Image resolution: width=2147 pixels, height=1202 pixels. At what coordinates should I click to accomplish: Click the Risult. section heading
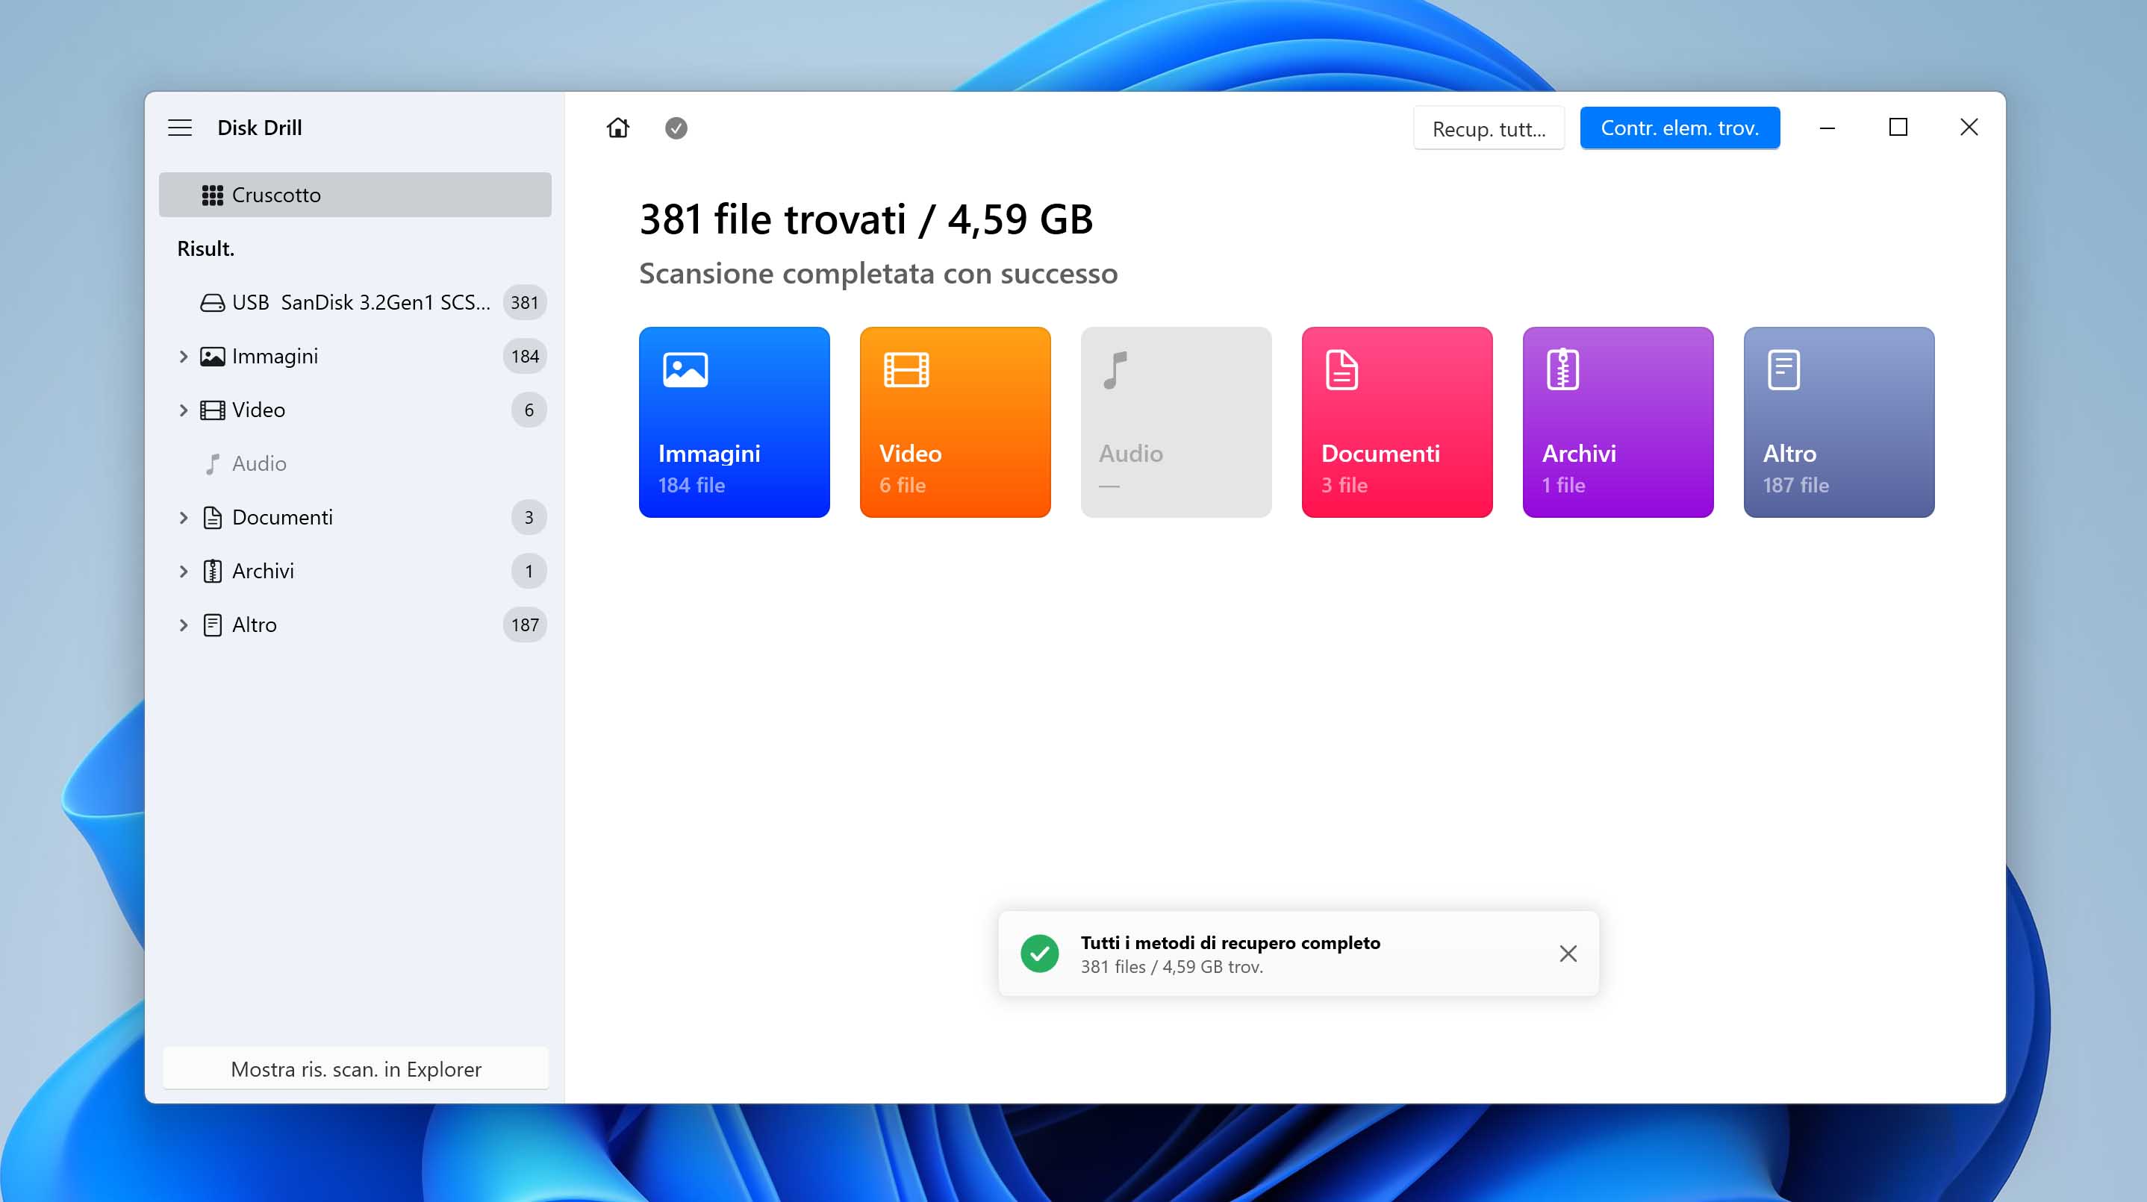pos(205,249)
